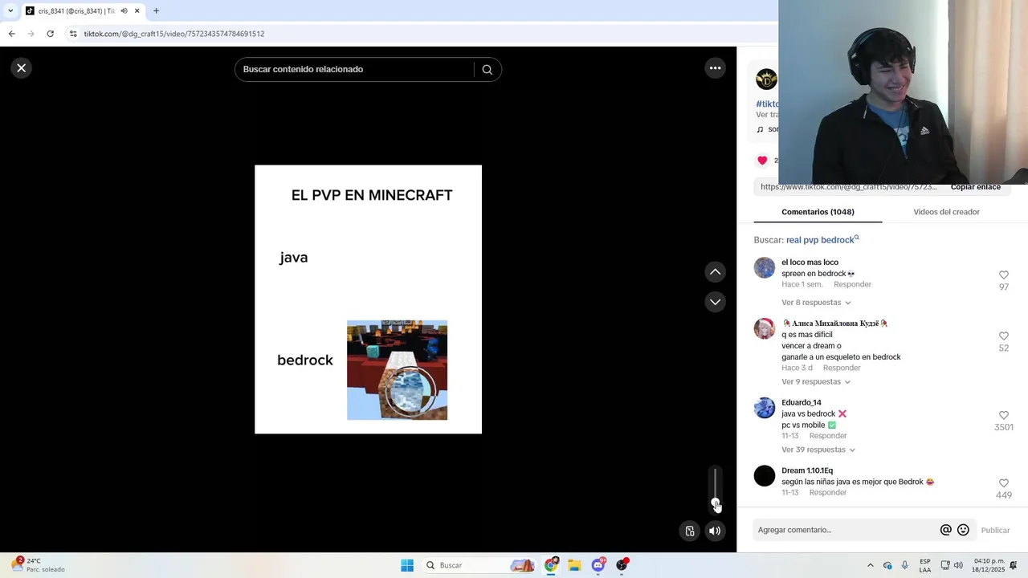Open the three-dot more options menu
Image resolution: width=1028 pixels, height=578 pixels.
point(715,68)
